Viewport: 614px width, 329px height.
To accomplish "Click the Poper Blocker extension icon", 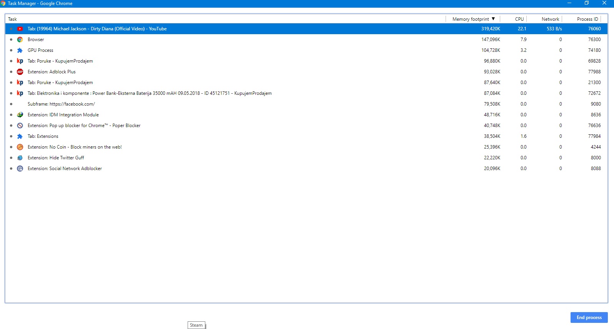I will (x=20, y=126).
